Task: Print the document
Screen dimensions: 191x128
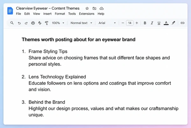Action: tap(33, 23)
